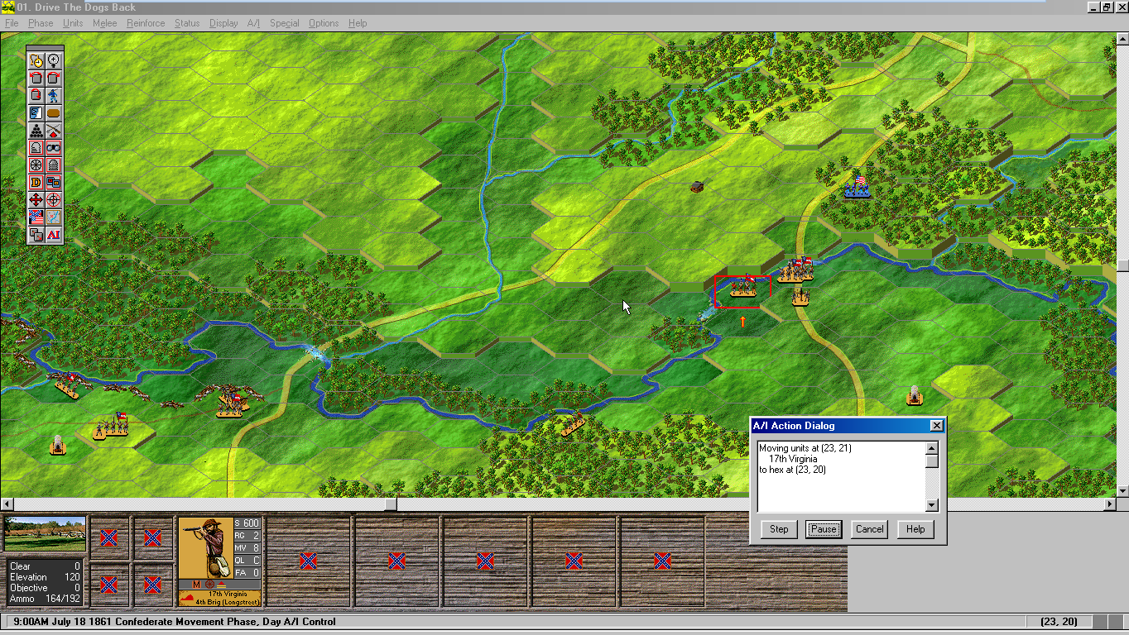
Task: Click the AI toolbar icon
Action: pos(53,234)
